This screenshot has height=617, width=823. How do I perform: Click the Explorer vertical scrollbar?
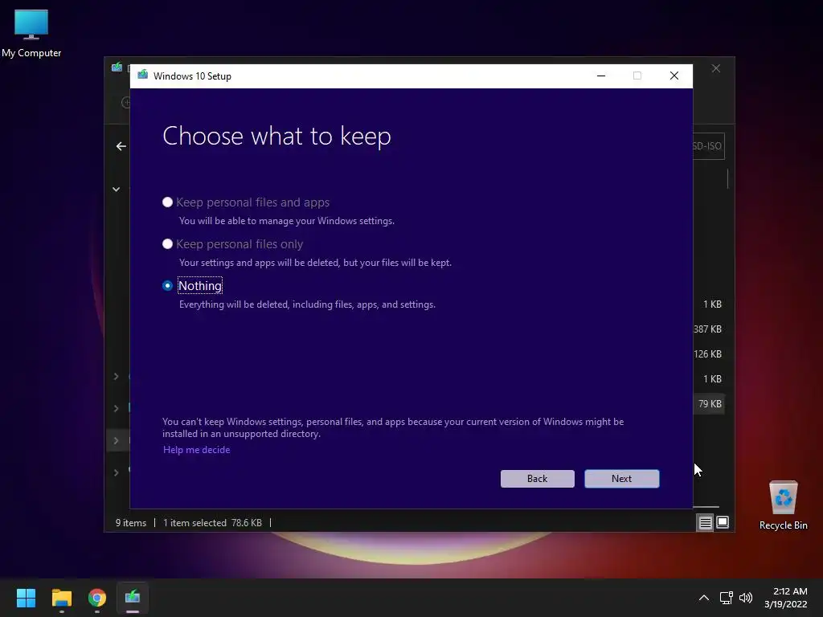click(727, 179)
